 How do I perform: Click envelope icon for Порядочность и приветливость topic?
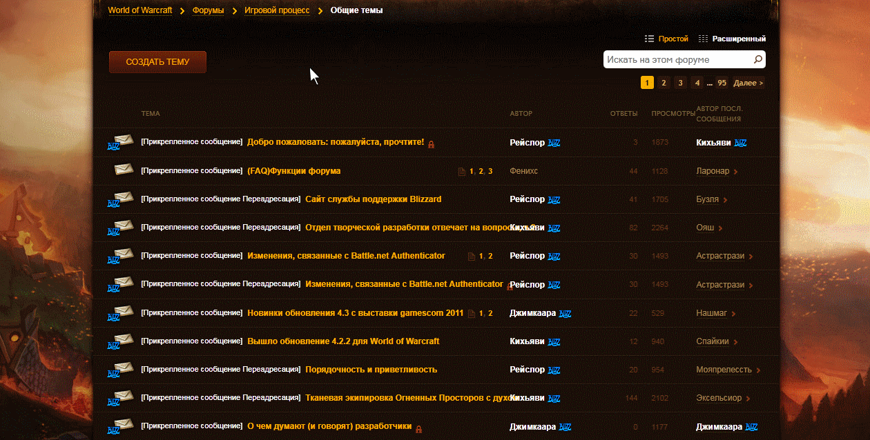click(x=121, y=370)
